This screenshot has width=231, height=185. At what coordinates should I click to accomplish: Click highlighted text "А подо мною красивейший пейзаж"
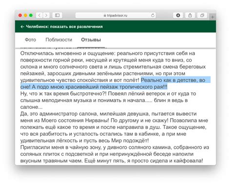(75, 87)
